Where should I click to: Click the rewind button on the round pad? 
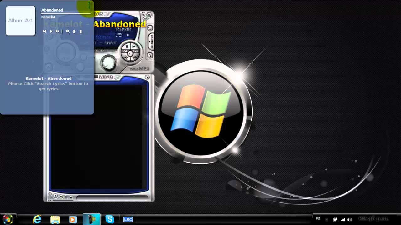click(126, 58)
